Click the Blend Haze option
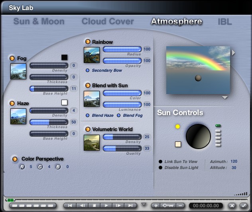The image size is (252, 212). pos(87,115)
